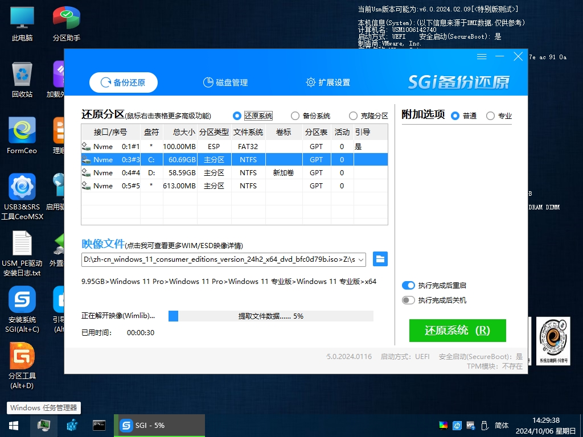Click the disk icon of Nvme 0:4#4 row

click(87, 172)
